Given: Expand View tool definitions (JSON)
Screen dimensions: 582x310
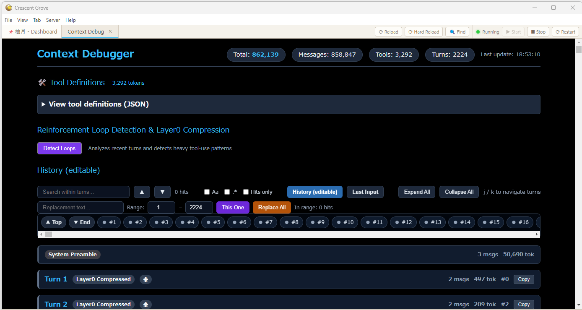Looking at the screenshot, I should 288,104.
